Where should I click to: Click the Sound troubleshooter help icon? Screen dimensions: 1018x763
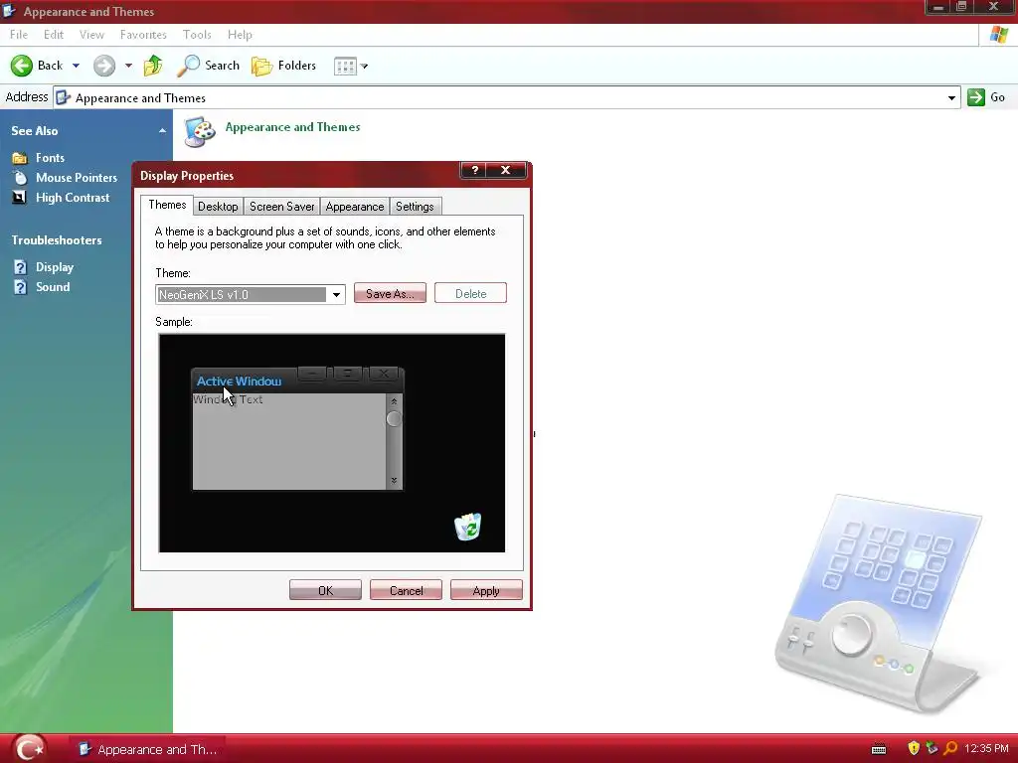pos(21,287)
